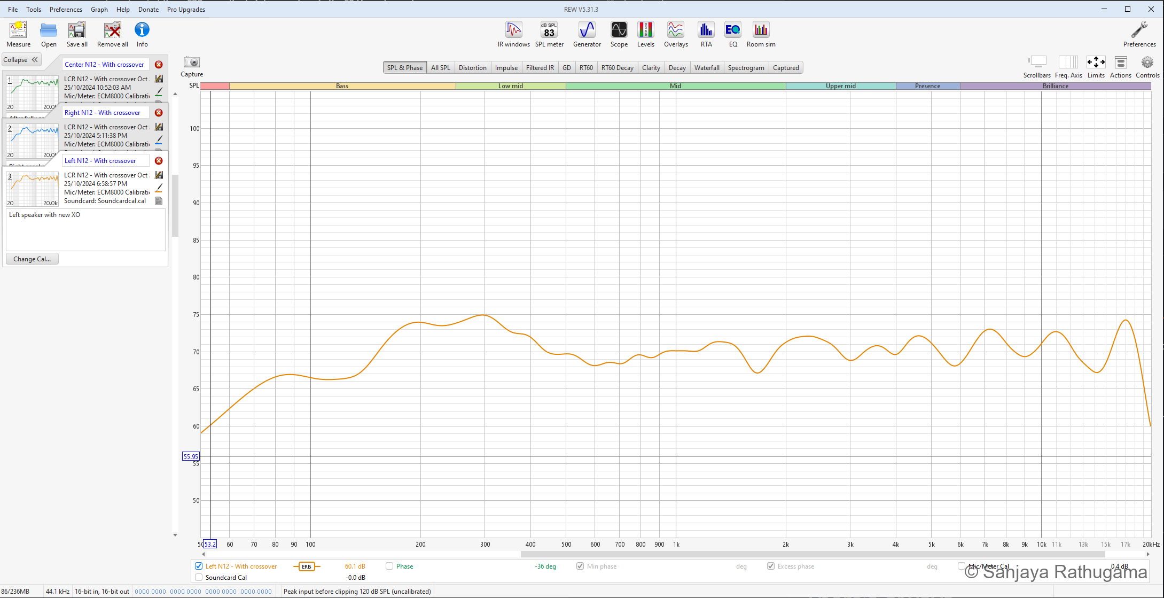
Task: Capture the graph with camera icon
Action: click(x=191, y=62)
